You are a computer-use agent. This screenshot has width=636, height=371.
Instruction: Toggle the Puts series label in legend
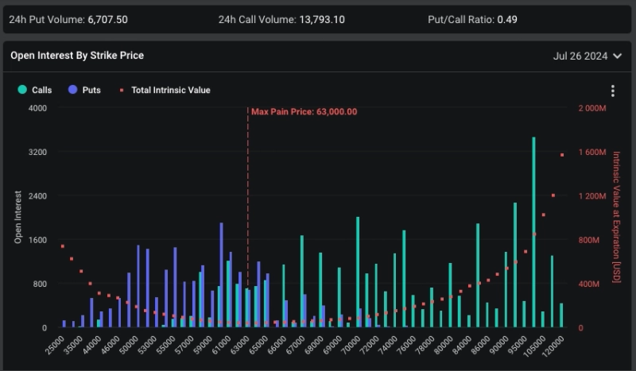91,90
